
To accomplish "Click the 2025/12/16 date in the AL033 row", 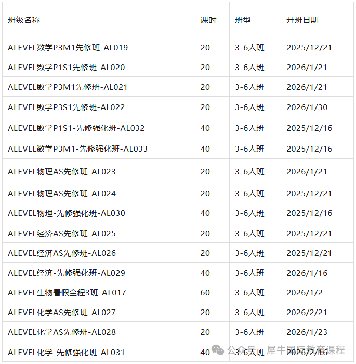I will (x=309, y=149).
